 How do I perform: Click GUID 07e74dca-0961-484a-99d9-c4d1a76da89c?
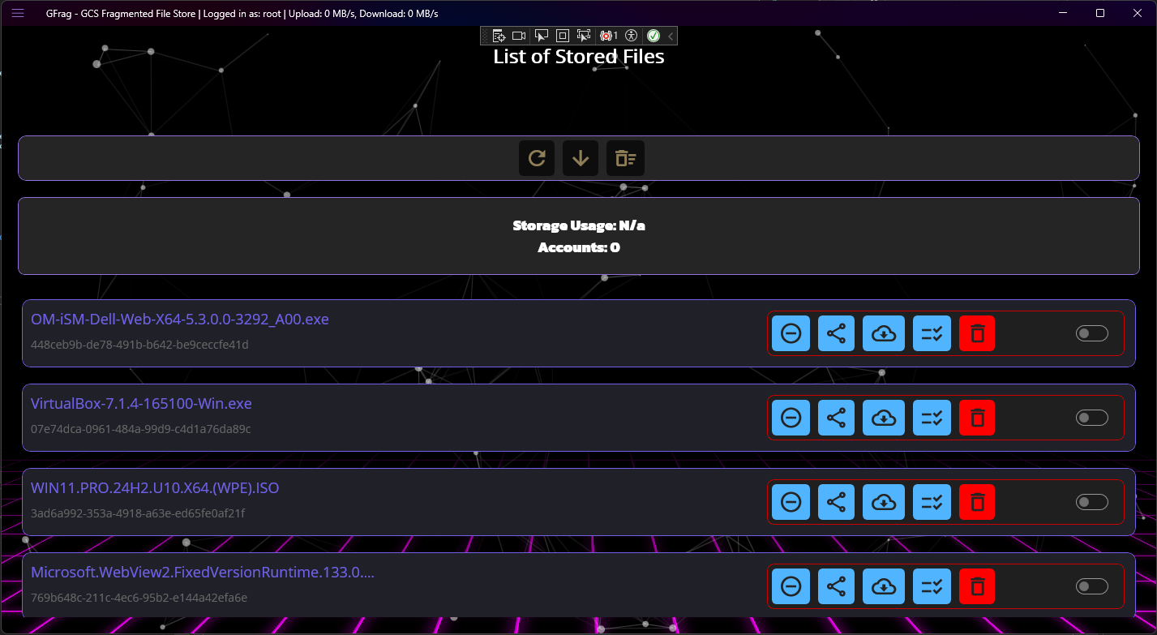pyautogui.click(x=141, y=429)
